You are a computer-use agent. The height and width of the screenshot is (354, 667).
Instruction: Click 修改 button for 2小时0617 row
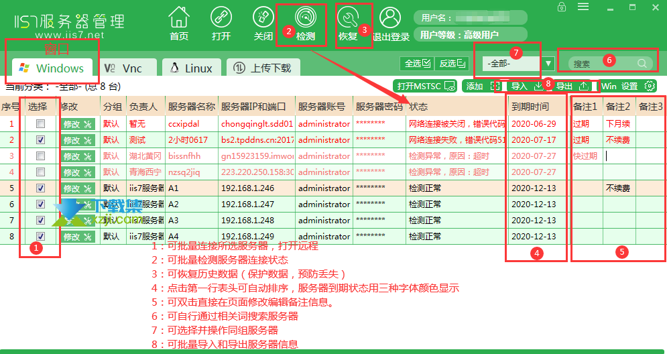pos(78,140)
